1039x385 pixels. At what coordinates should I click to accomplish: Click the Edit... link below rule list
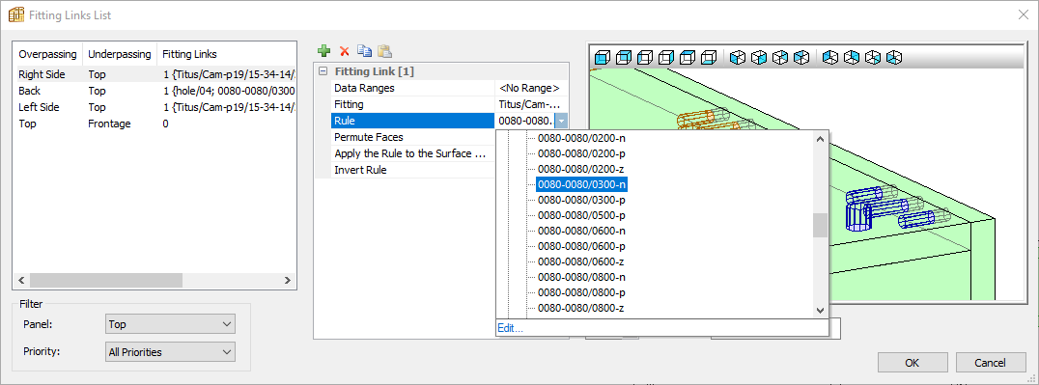point(510,328)
